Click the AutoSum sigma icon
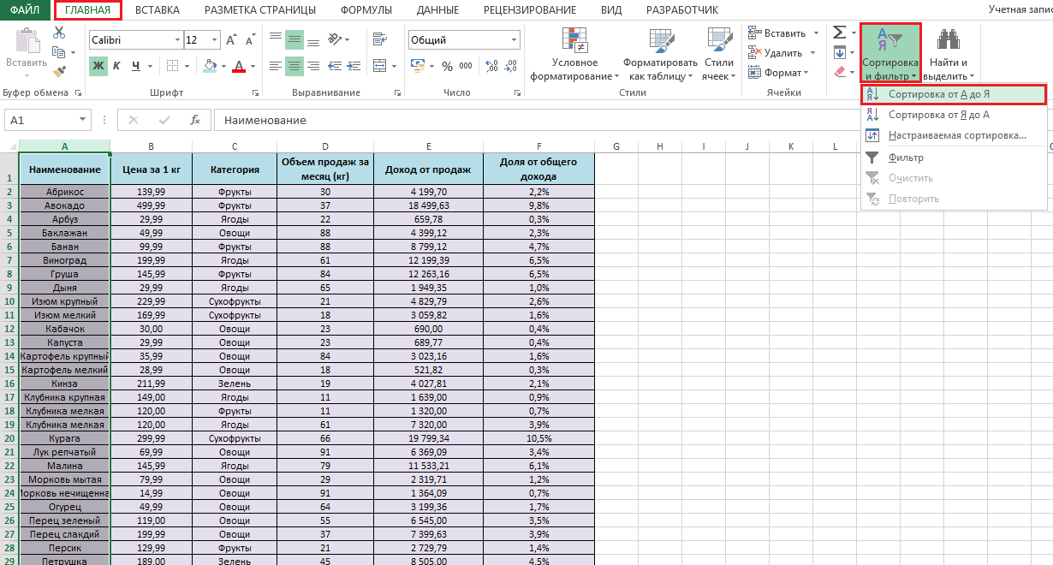Screen dimensions: 1053x565 pyautogui.click(x=839, y=33)
